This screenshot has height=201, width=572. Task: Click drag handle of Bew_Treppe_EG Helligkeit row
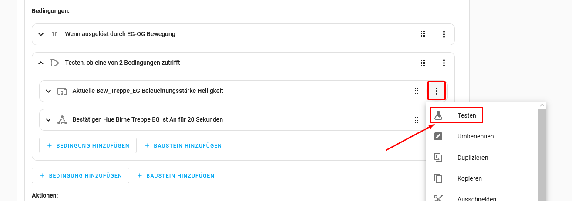pos(416,91)
